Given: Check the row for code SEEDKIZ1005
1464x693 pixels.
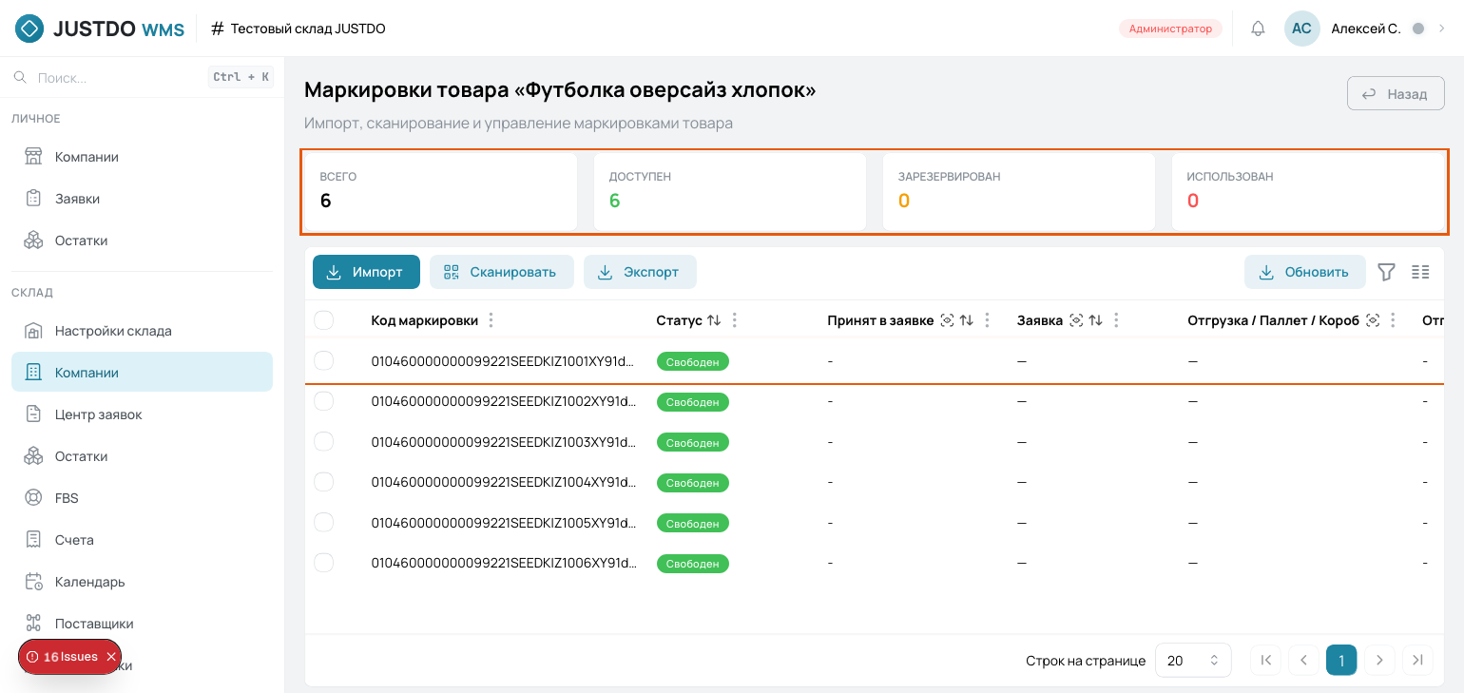Looking at the screenshot, I should (324, 523).
